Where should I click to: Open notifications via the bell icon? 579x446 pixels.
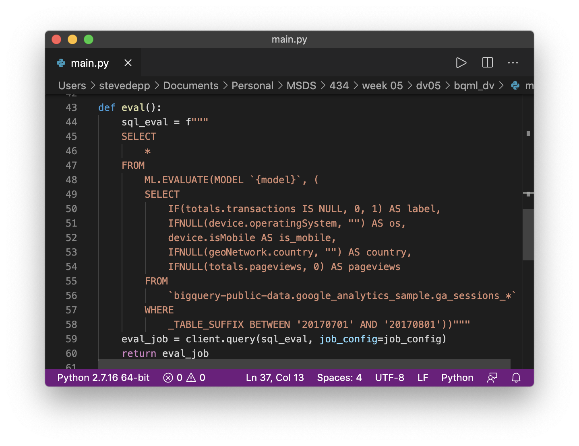click(x=516, y=378)
